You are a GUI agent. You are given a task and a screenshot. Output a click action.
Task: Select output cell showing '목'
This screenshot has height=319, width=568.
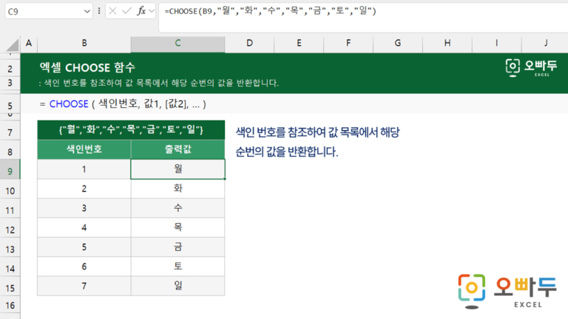click(x=177, y=228)
